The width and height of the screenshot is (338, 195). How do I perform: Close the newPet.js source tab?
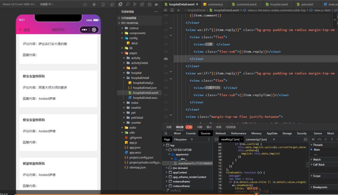[242, 140]
